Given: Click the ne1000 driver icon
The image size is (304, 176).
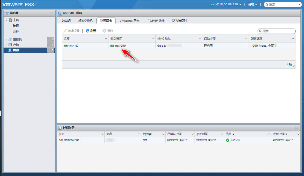Looking at the screenshot, I should click(113, 46).
